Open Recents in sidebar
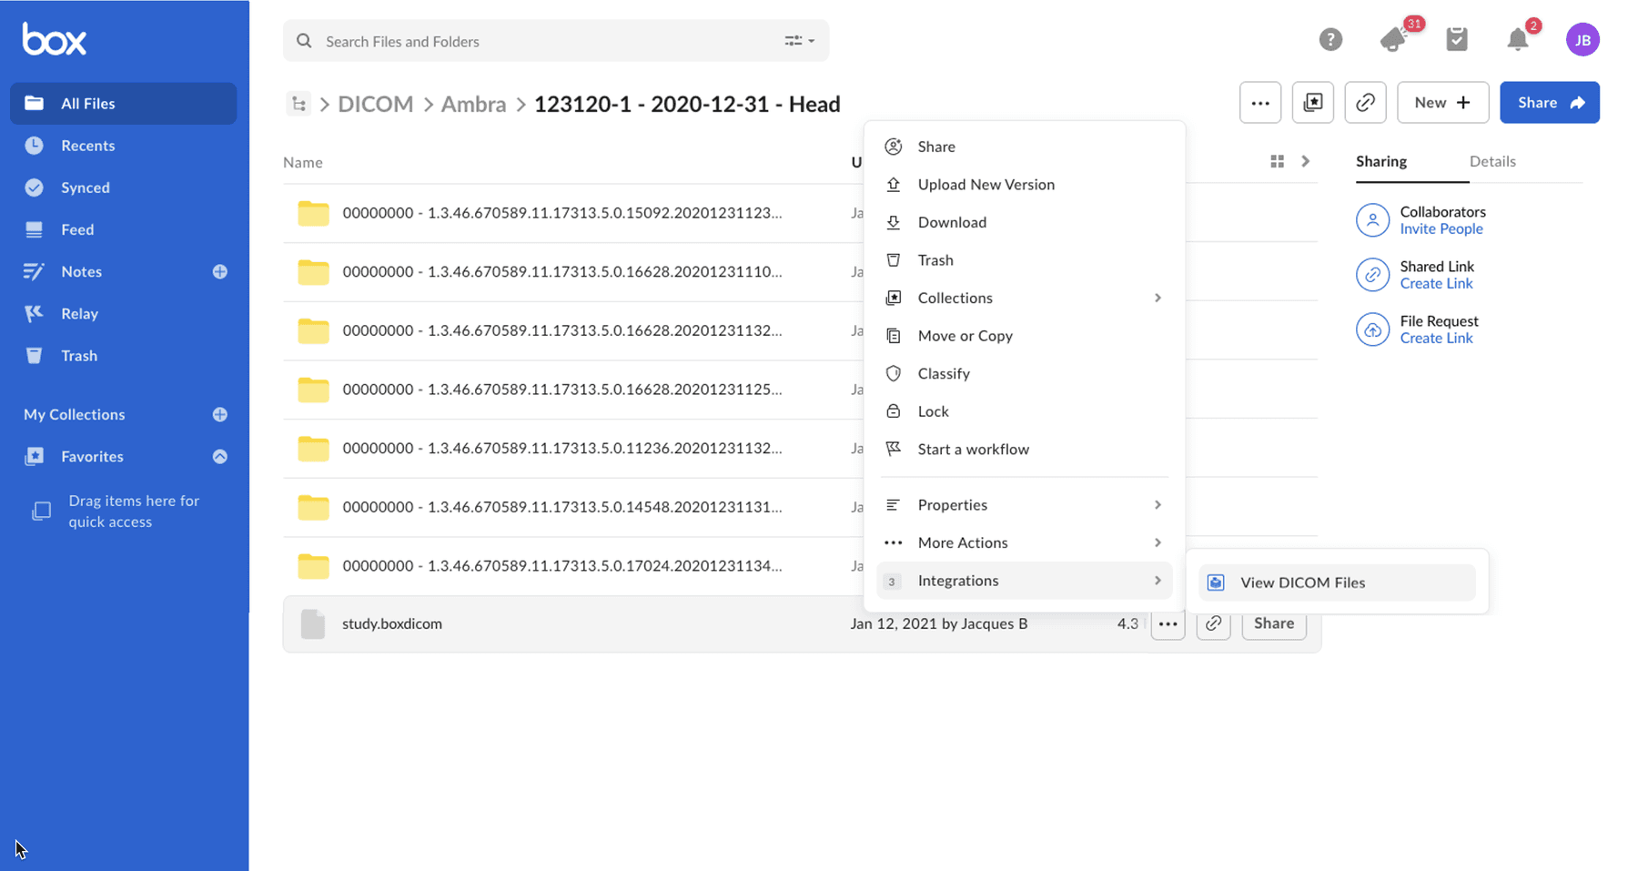 [124, 146]
